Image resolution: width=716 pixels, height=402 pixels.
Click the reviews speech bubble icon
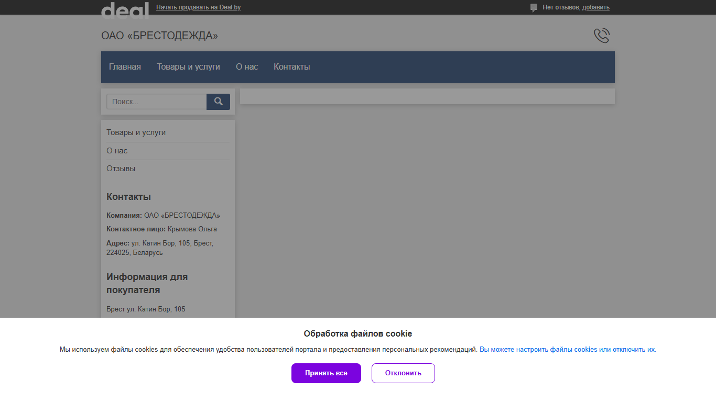(x=534, y=8)
